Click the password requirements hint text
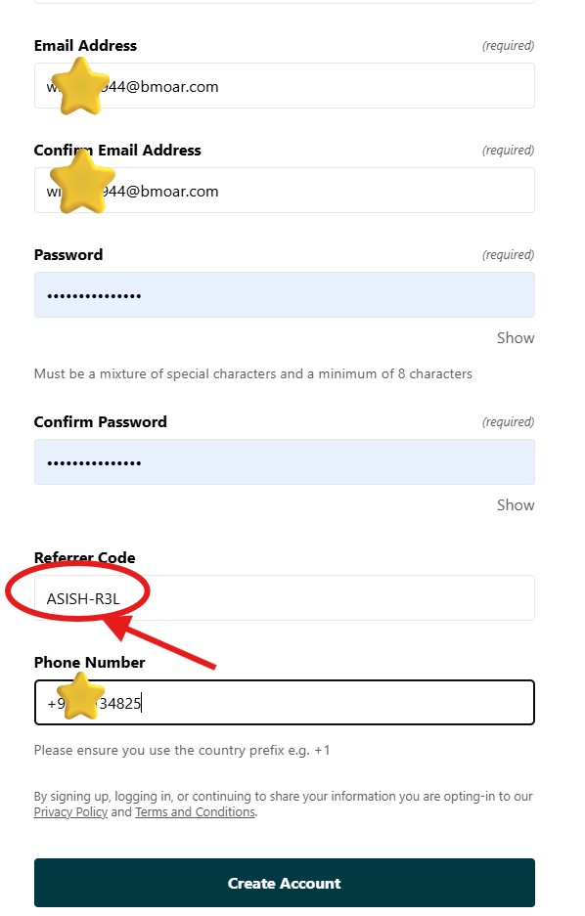The height and width of the screenshot is (916, 585). pyautogui.click(x=252, y=373)
